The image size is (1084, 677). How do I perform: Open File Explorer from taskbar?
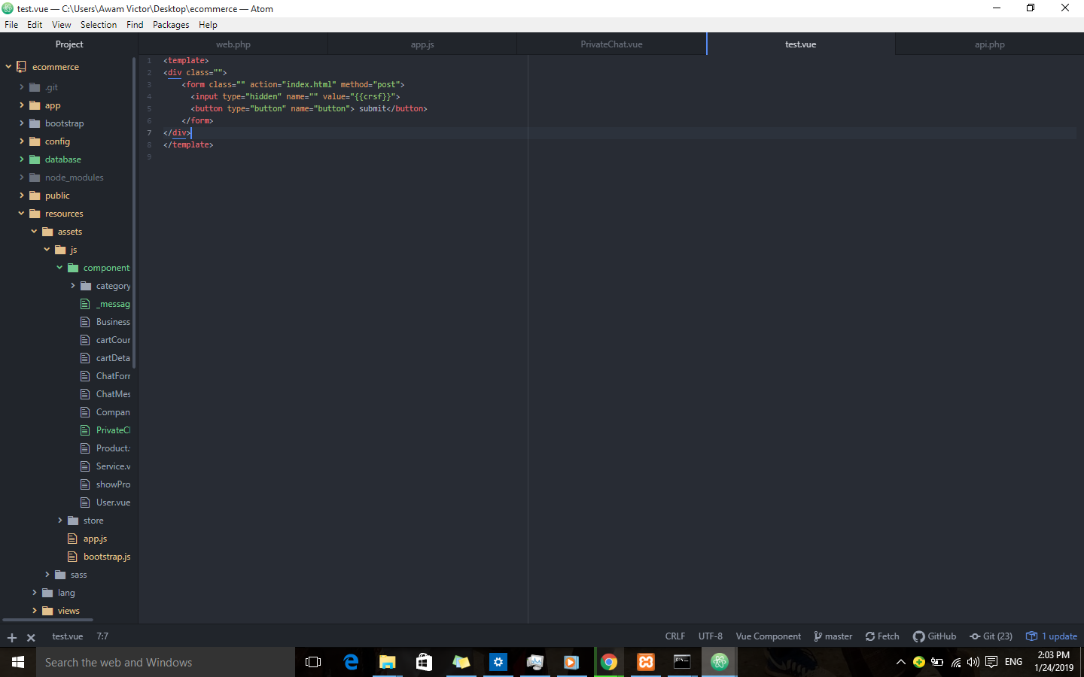pos(387,662)
